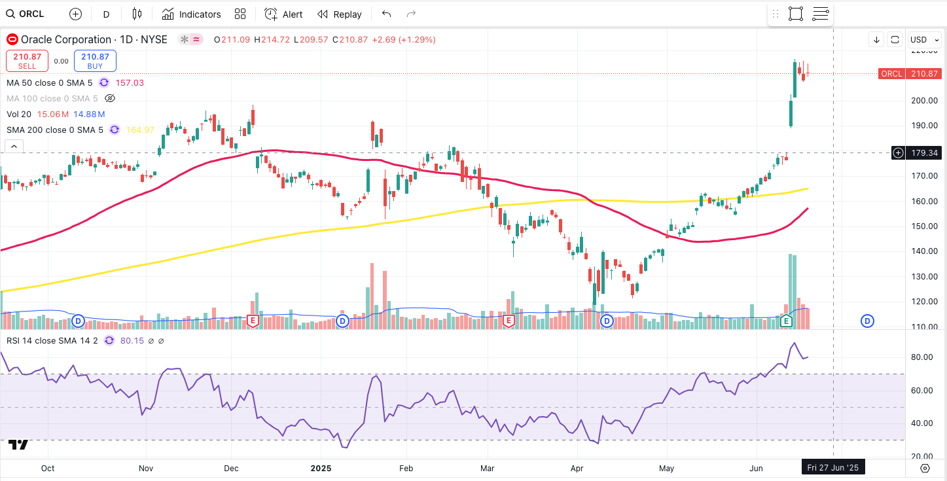Select the RSI 14 close indicator legend
Image resolution: width=947 pixels, height=481 pixels.
coord(52,340)
